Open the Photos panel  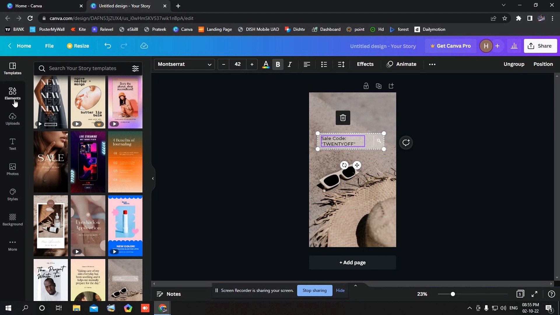[x=12, y=169]
